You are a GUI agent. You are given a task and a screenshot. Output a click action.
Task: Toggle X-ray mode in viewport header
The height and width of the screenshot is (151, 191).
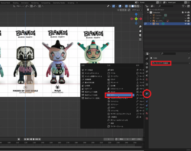[126, 6]
